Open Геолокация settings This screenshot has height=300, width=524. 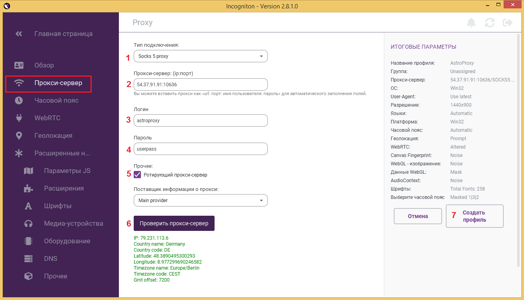point(53,135)
